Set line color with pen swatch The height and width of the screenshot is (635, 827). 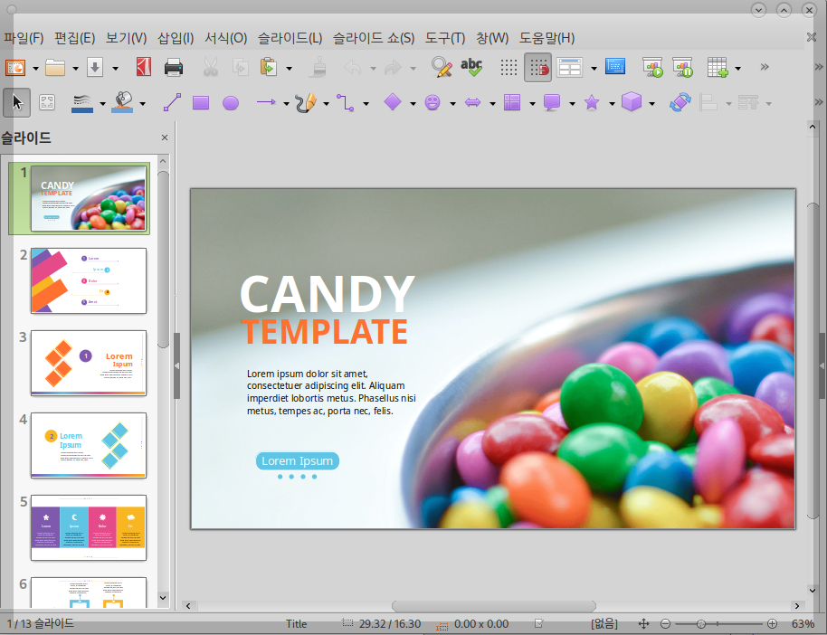[x=81, y=103]
